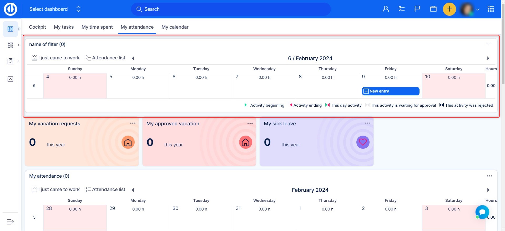The height and width of the screenshot is (231, 505).
Task: Open the live chat bubble
Action: pyautogui.click(x=482, y=212)
